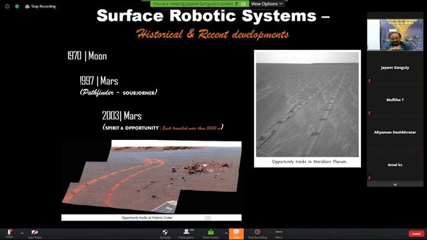Select Jayant Ganguly's video thumbnail
The image size is (427, 240).
tap(395, 35)
